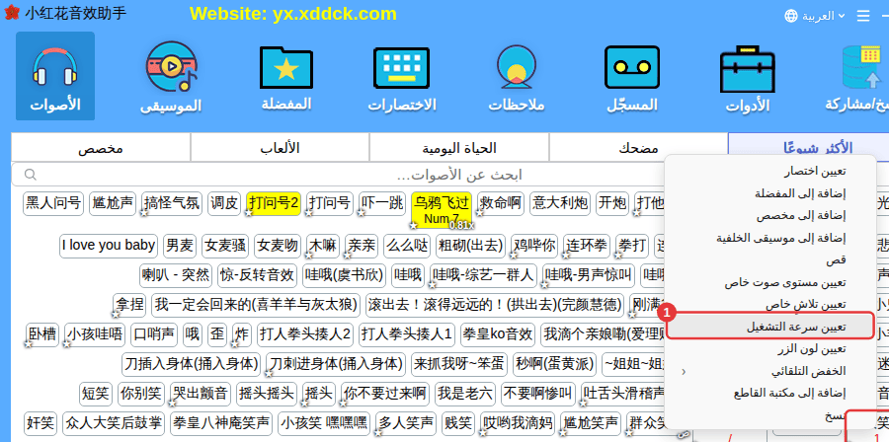Switch to the مضحك tab
The image size is (889, 442).
[638, 148]
